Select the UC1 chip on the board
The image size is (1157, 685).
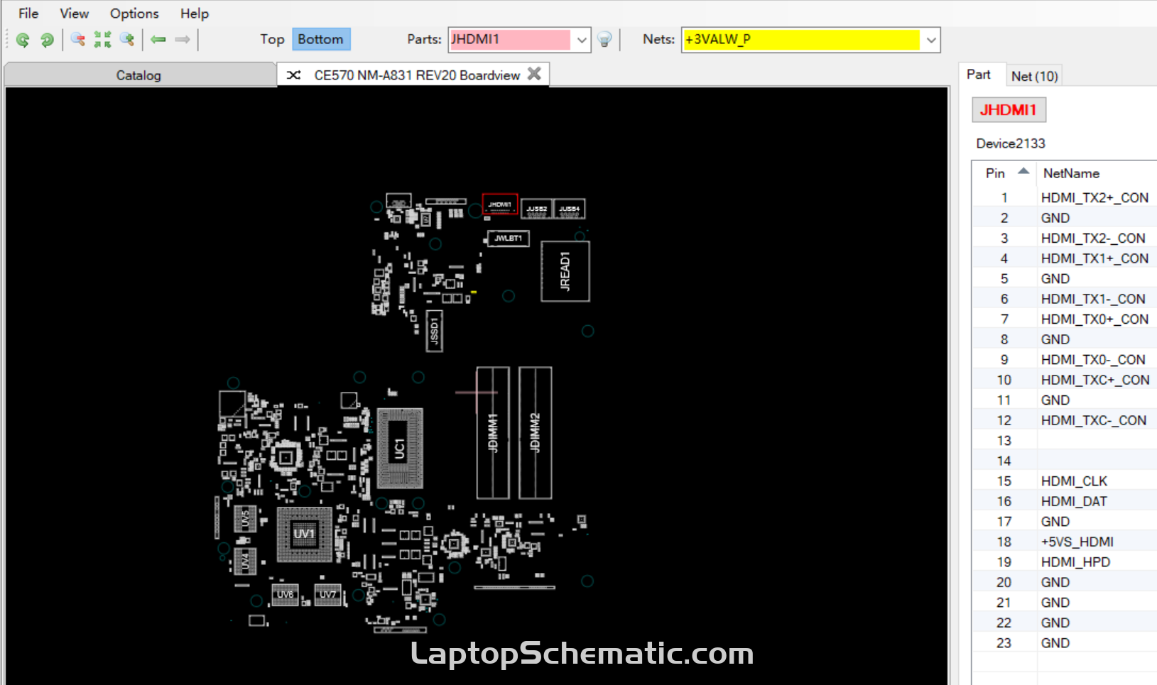click(x=400, y=449)
